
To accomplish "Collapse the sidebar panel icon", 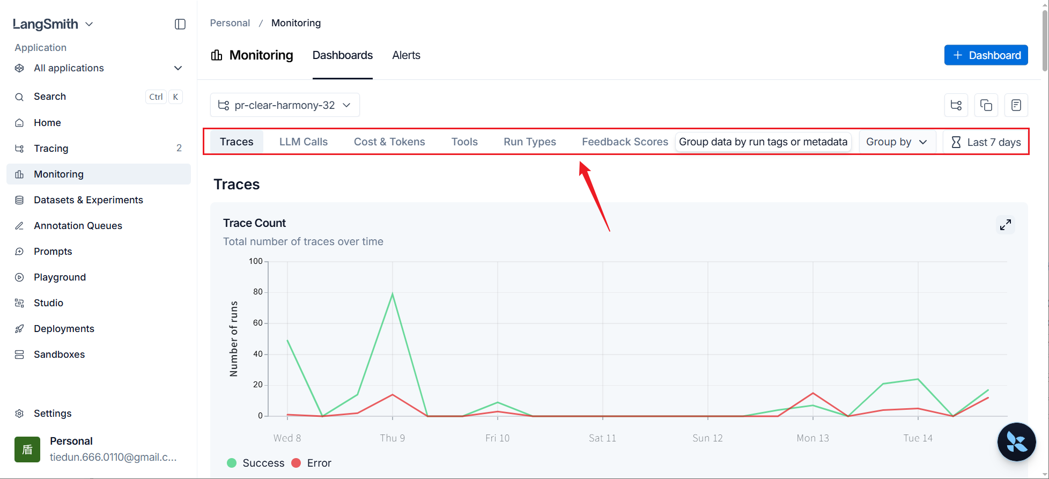I will coord(180,24).
